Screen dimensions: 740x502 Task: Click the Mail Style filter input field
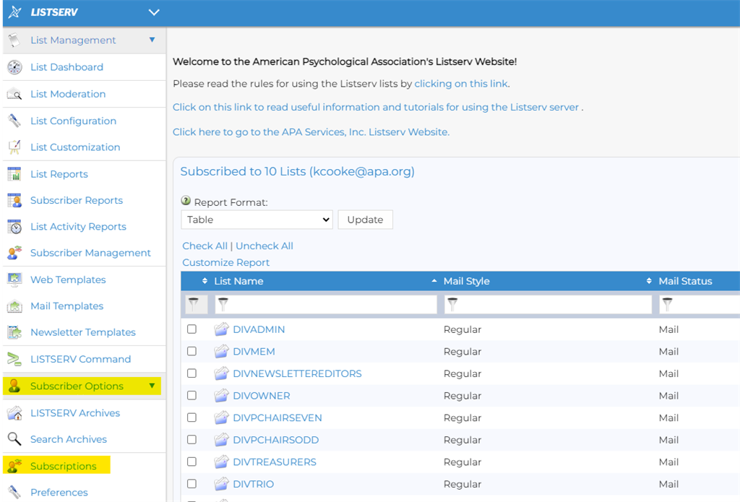548,304
